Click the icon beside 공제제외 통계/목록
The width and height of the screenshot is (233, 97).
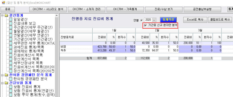pyautogui.click(x=10, y=51)
